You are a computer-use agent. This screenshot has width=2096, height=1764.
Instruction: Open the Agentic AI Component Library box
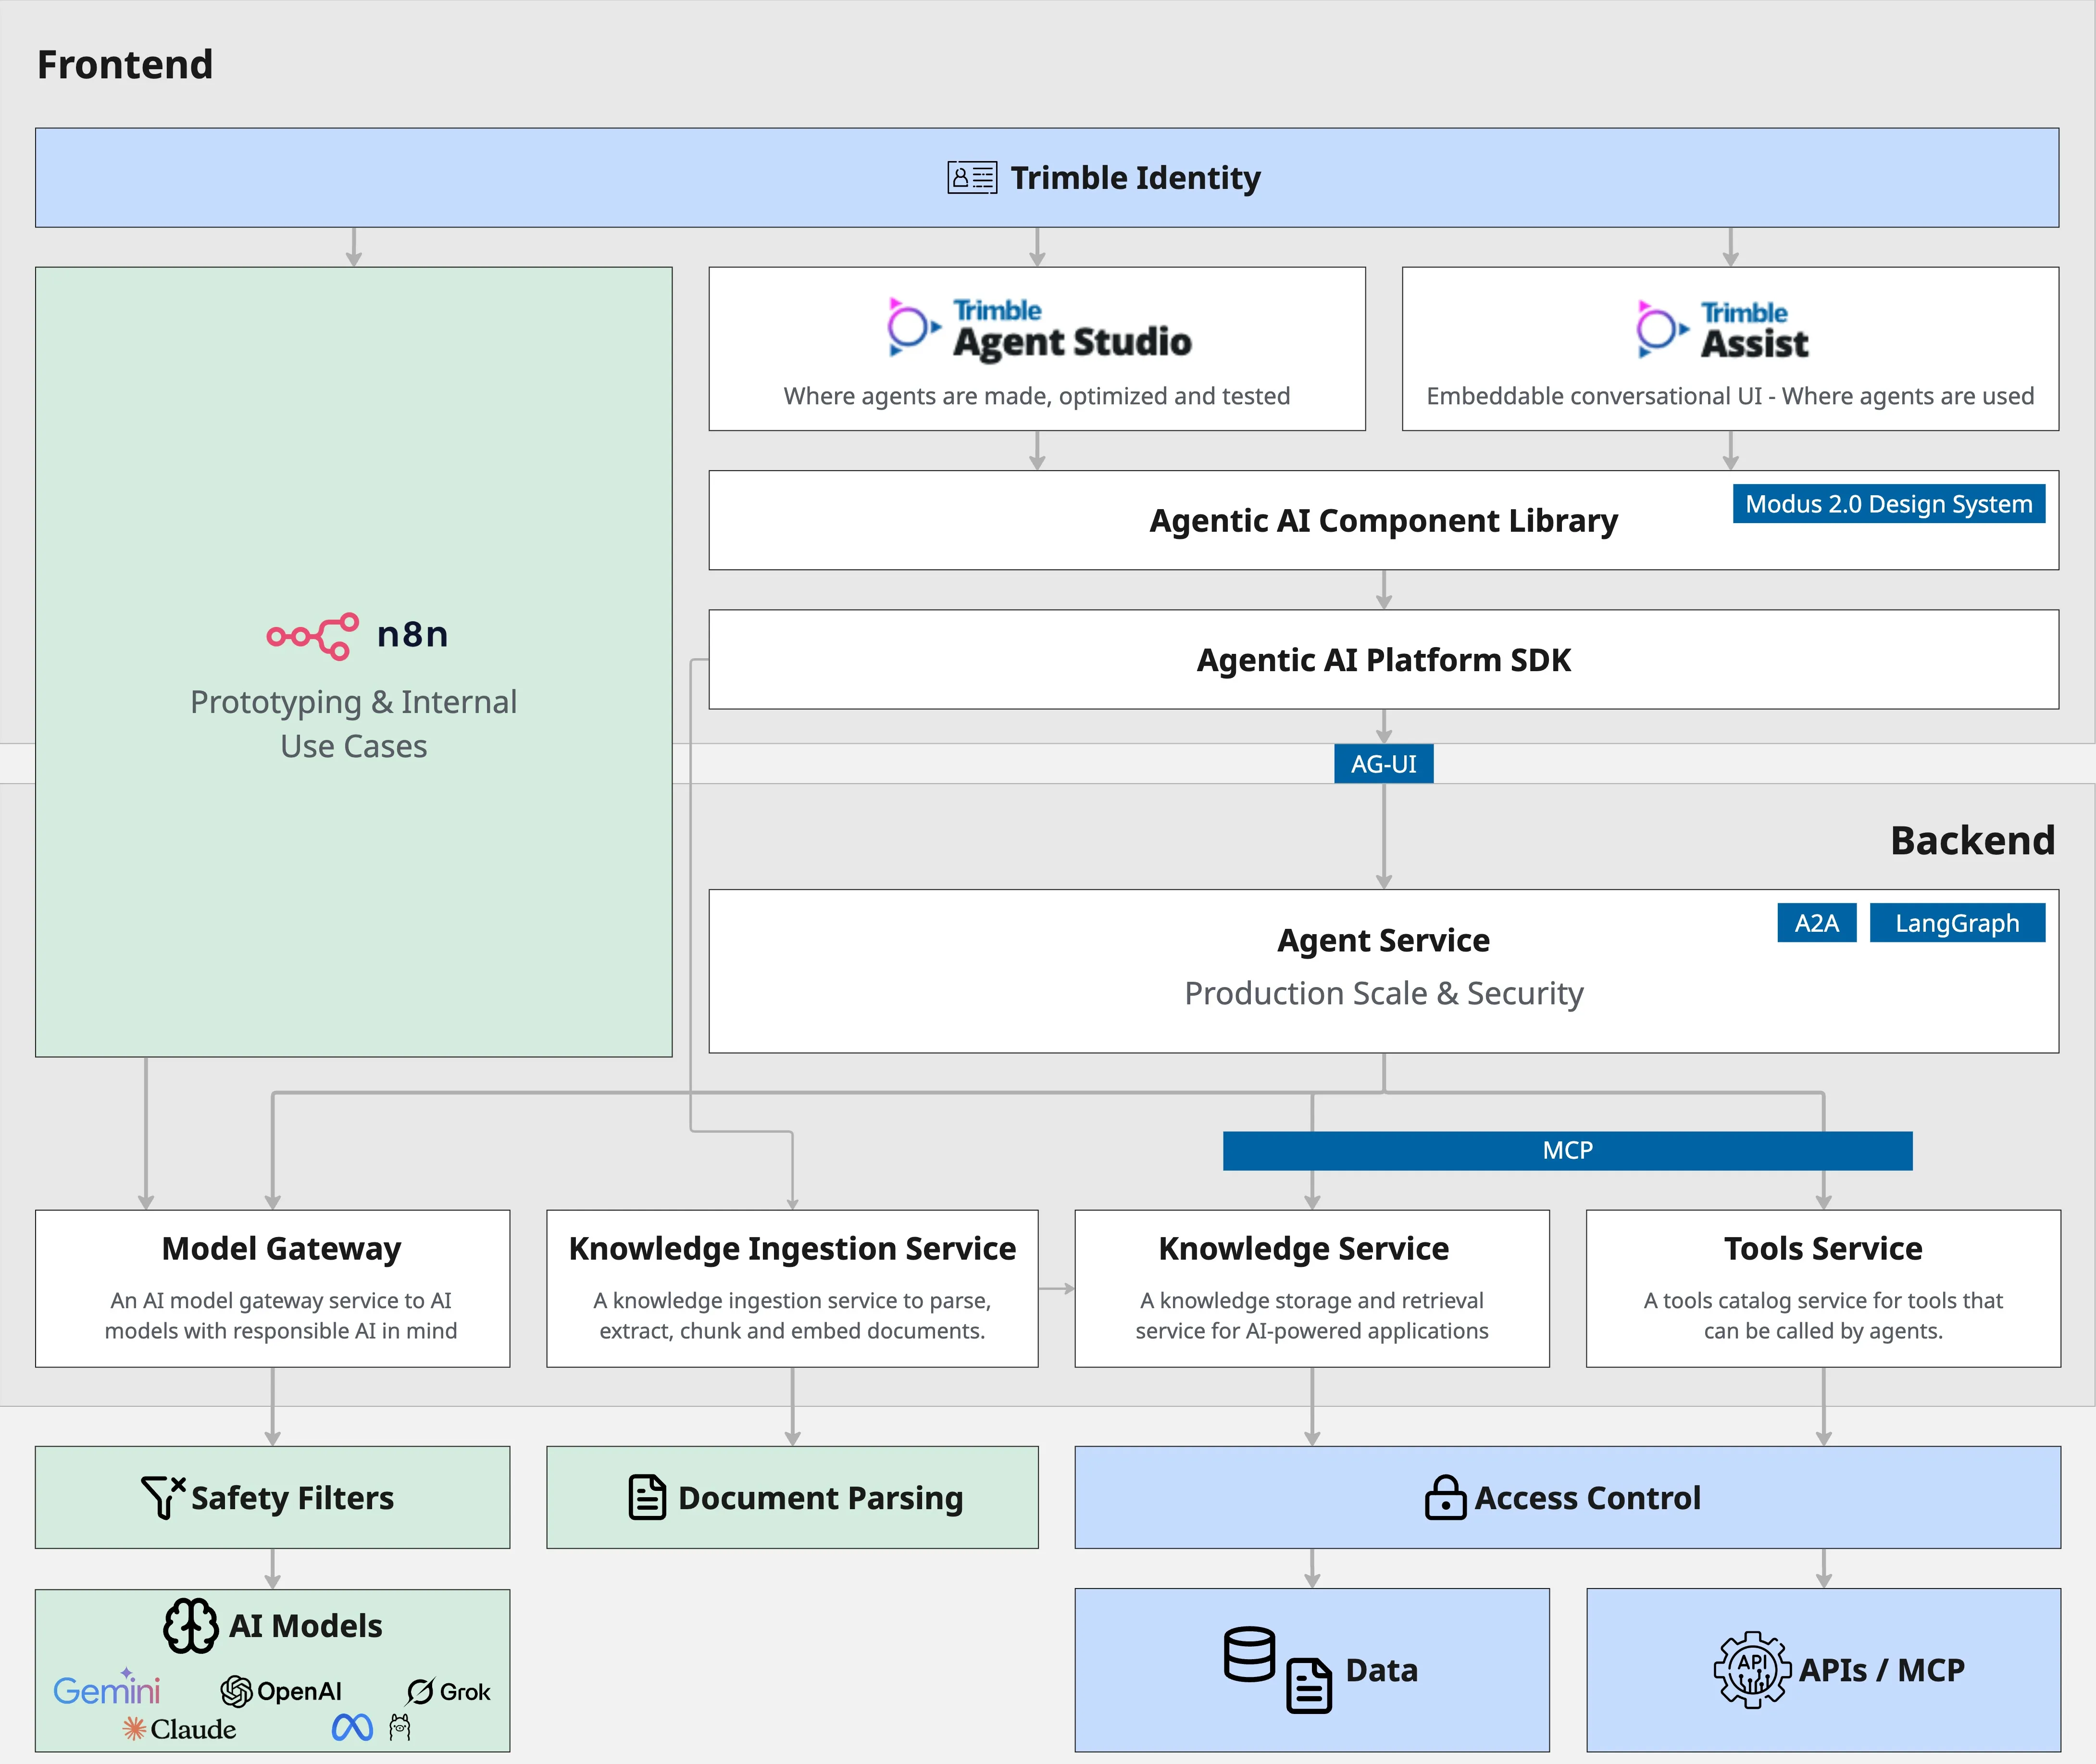[x=1383, y=520]
